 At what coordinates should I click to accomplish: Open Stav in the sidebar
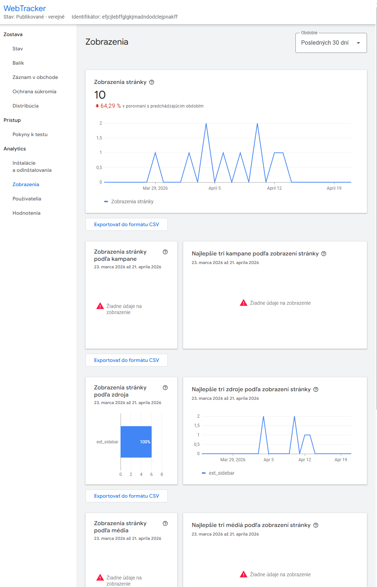(x=18, y=49)
